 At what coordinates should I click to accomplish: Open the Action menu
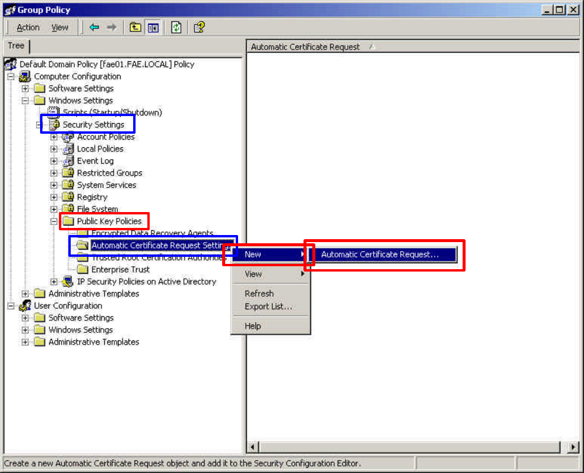(x=28, y=28)
